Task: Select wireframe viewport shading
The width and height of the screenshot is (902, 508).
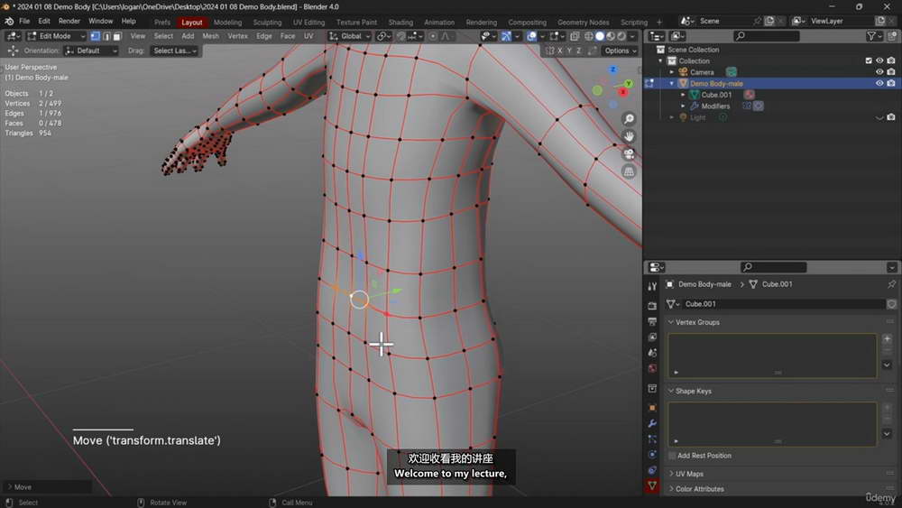Action: click(x=588, y=36)
